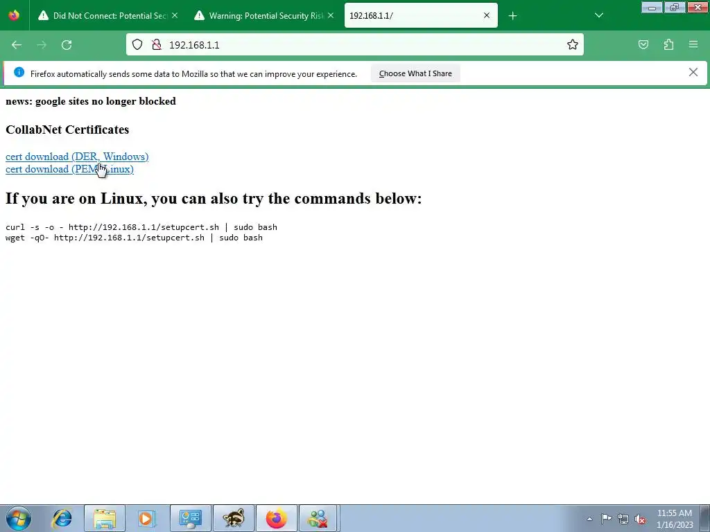Click the notification bar info icon
710x532 pixels.
19,72
